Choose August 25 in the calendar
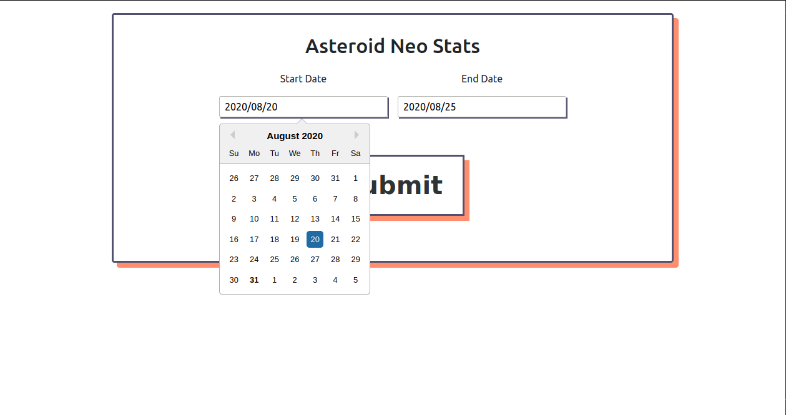Image resolution: width=786 pixels, height=415 pixels. click(x=274, y=260)
